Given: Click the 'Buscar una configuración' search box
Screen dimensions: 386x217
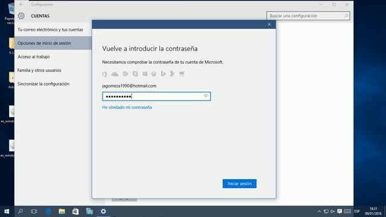Looking at the screenshot, I should [308, 16].
